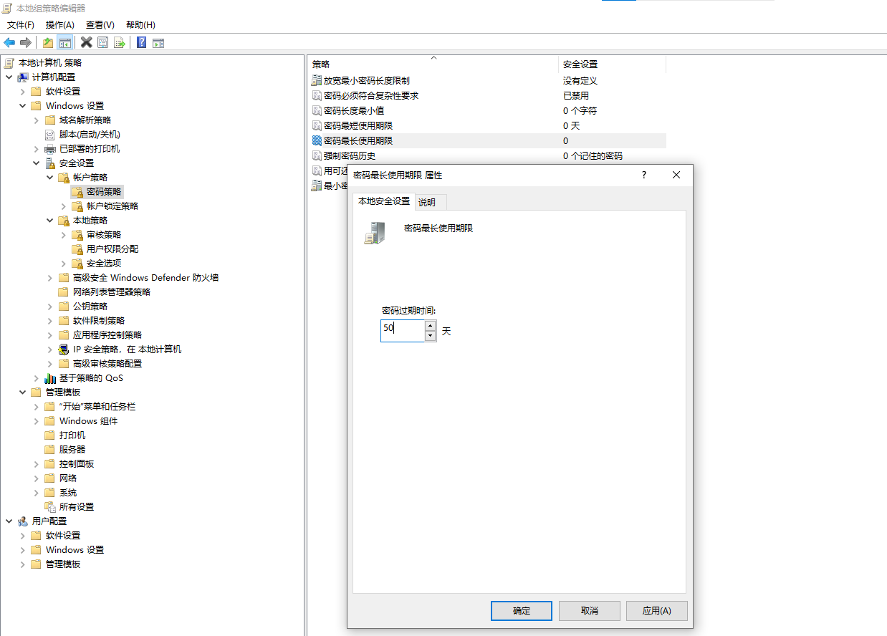The width and height of the screenshot is (887, 636).
Task: Collapse the 用户配置 tree node
Action: [9, 521]
